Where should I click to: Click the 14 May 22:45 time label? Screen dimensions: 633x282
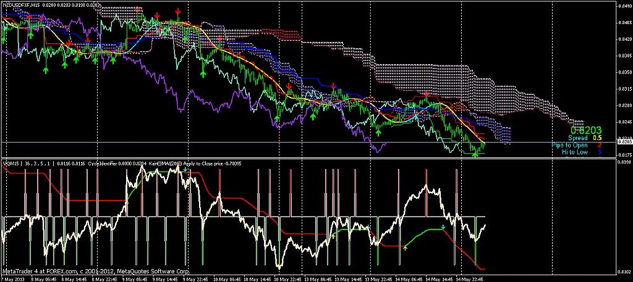point(470,279)
